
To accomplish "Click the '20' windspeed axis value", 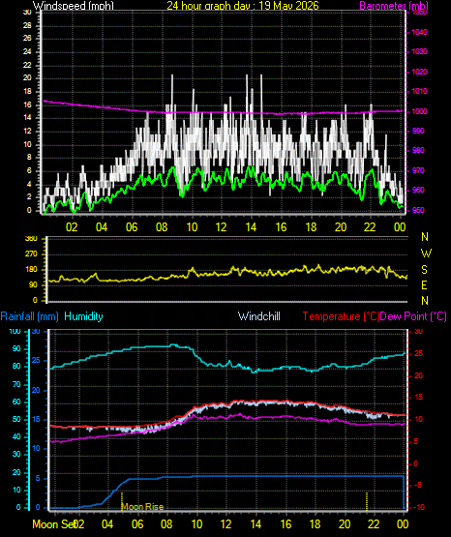I will point(27,77).
